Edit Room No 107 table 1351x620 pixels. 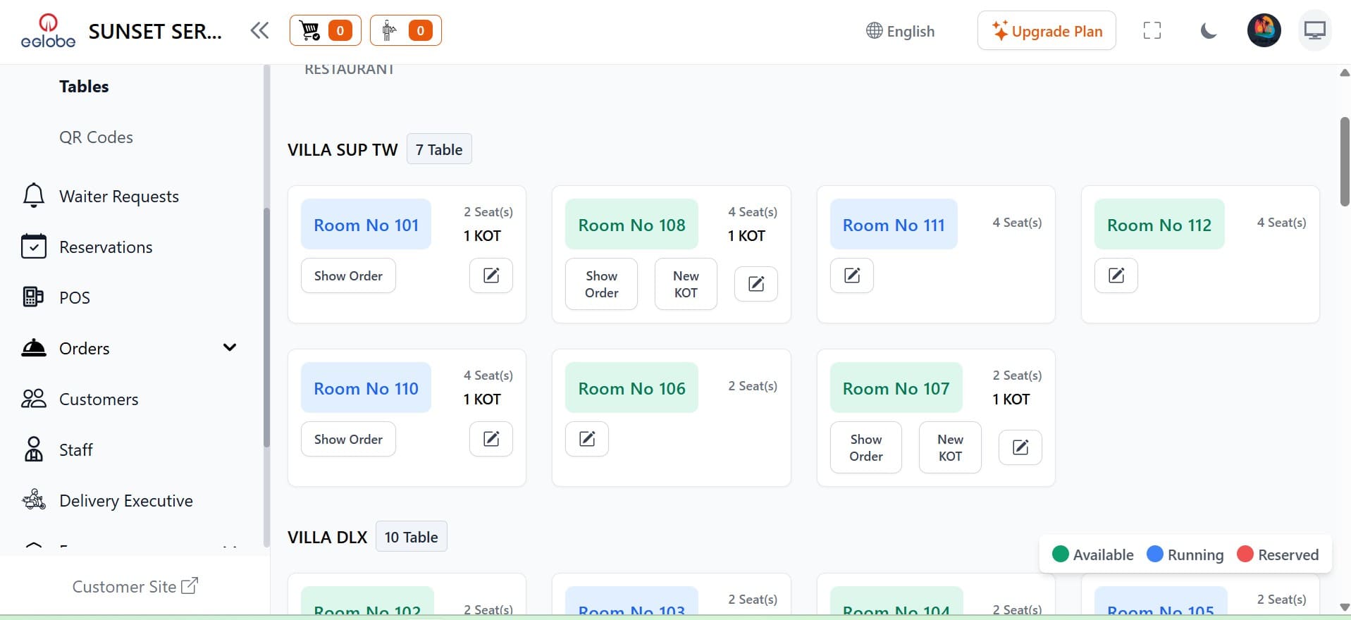1020,447
